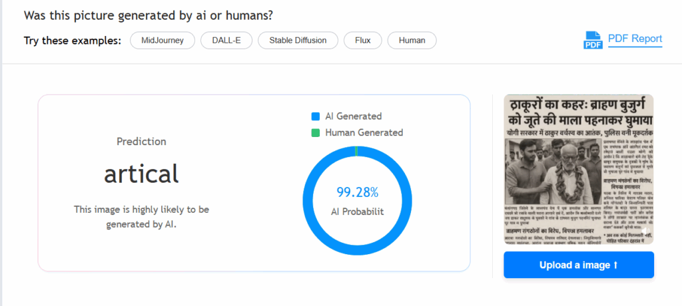Click the upload arrow icon on the button
Image resolution: width=682 pixels, height=306 pixels.
coord(614,265)
